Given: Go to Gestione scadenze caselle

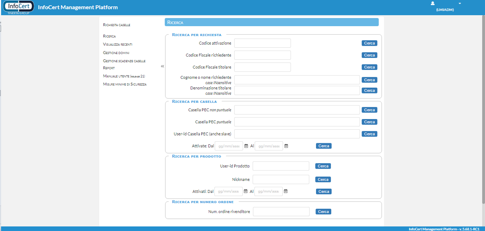Looking at the screenshot, I should point(124,61).
